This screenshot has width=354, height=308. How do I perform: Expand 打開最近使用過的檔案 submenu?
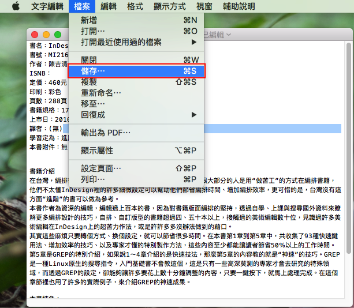[136, 42]
